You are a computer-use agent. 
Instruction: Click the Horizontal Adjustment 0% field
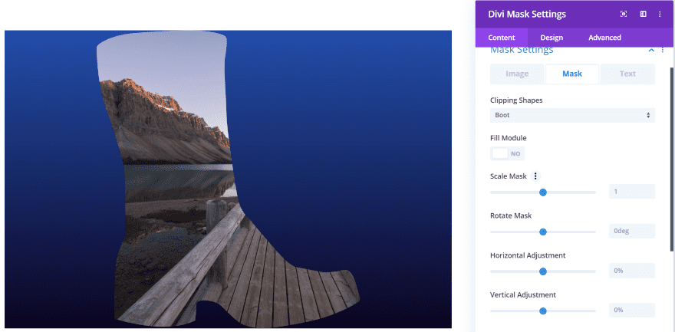632,271
